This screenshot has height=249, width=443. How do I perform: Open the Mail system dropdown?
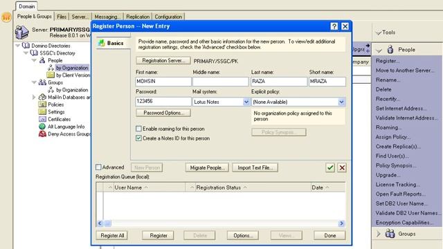(246, 102)
